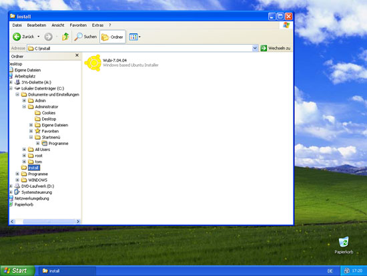Click the green Zurück back arrow
Viewport: 367px width, 276px height.
tap(17, 37)
